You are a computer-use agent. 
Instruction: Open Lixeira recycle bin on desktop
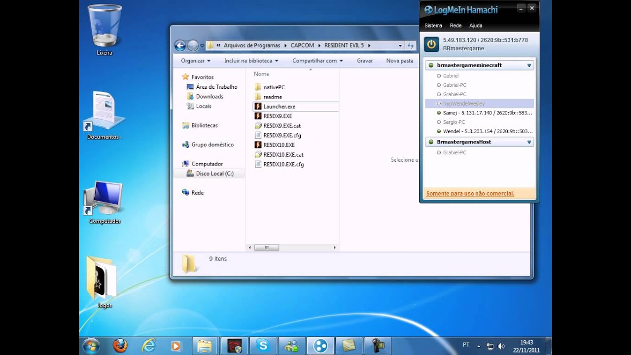[105, 30]
